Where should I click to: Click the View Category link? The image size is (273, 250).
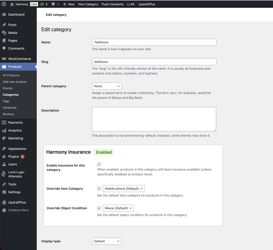coord(88,4)
